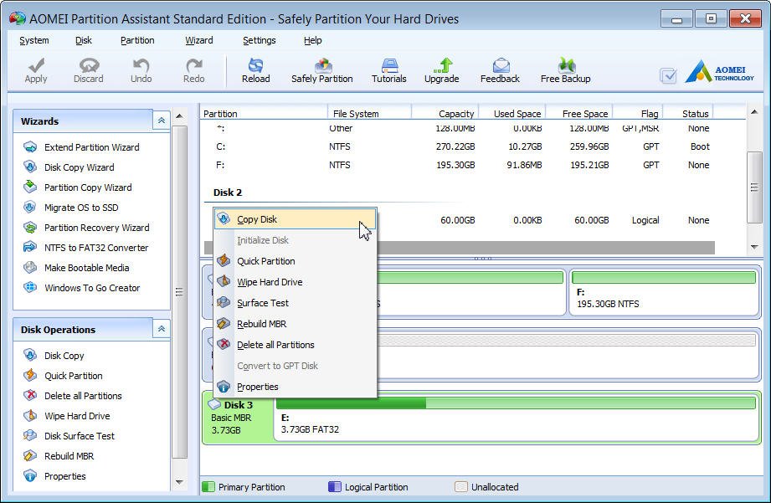The width and height of the screenshot is (771, 503).
Task: Open Tutorials from the toolbar
Action: [x=389, y=71]
